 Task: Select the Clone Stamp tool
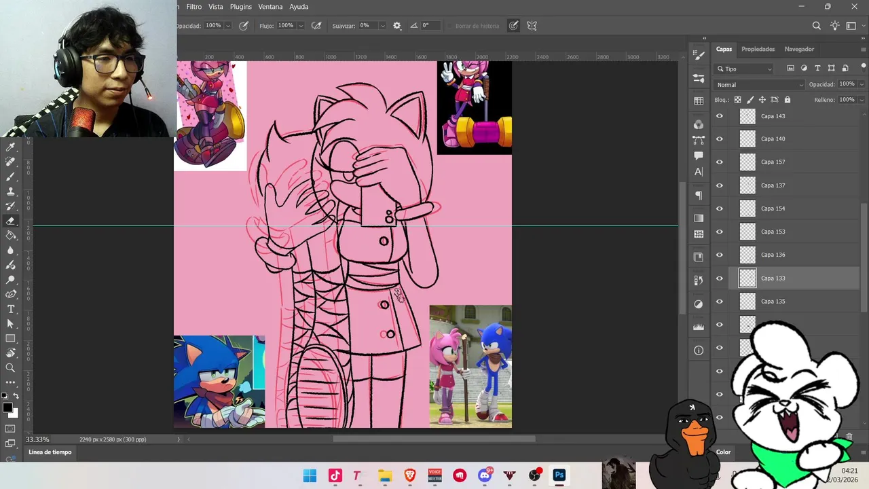tap(11, 192)
